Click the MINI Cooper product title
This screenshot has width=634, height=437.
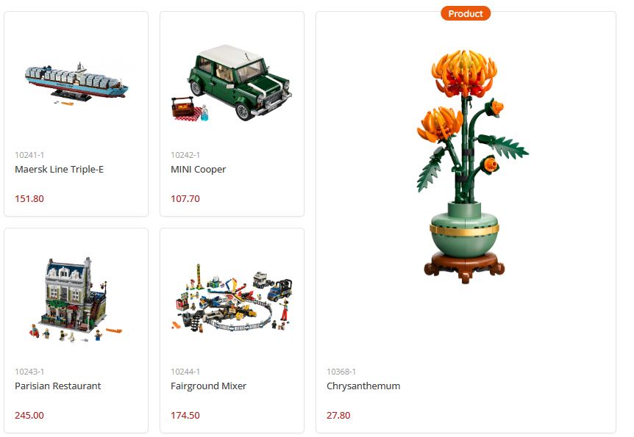coord(198,170)
